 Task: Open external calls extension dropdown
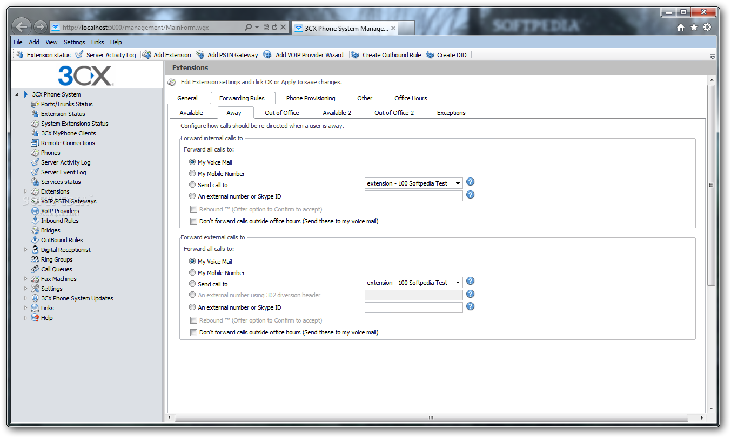click(414, 283)
